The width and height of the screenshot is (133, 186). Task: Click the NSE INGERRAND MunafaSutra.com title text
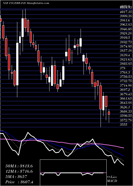tap(26, 3)
